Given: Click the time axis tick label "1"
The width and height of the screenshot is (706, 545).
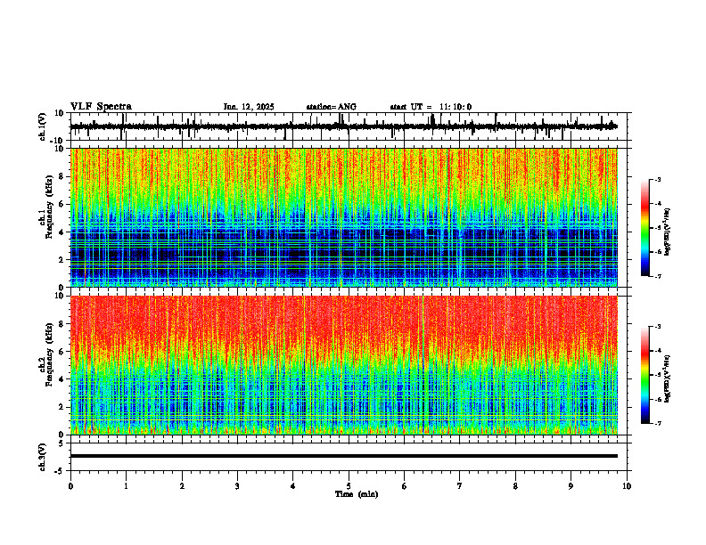Looking at the screenshot, I should [x=126, y=486].
